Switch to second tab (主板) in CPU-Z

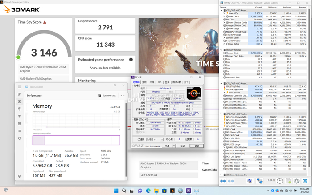144,82
